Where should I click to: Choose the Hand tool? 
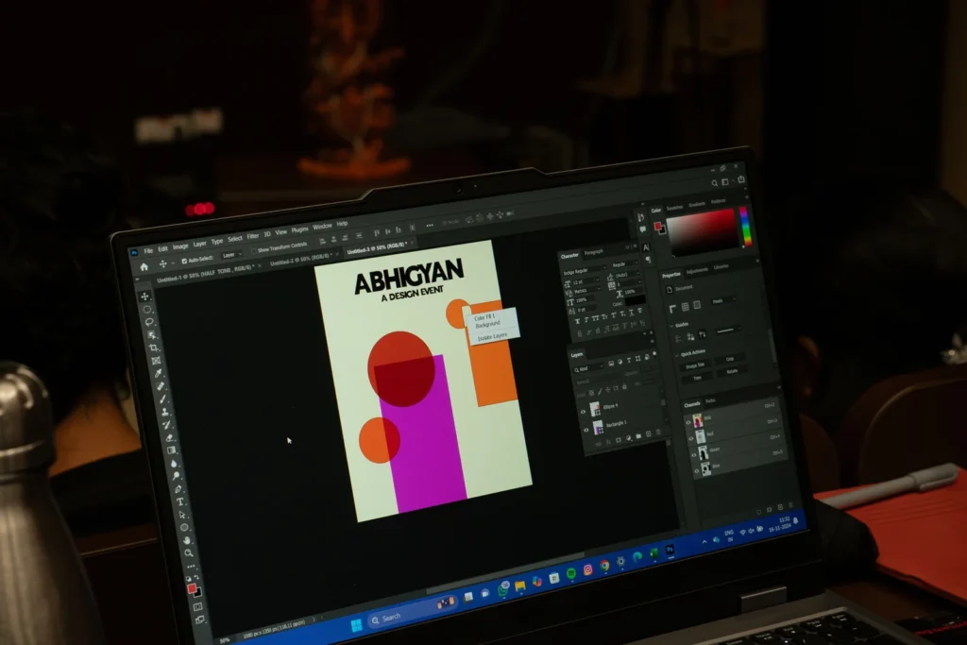click(x=186, y=539)
